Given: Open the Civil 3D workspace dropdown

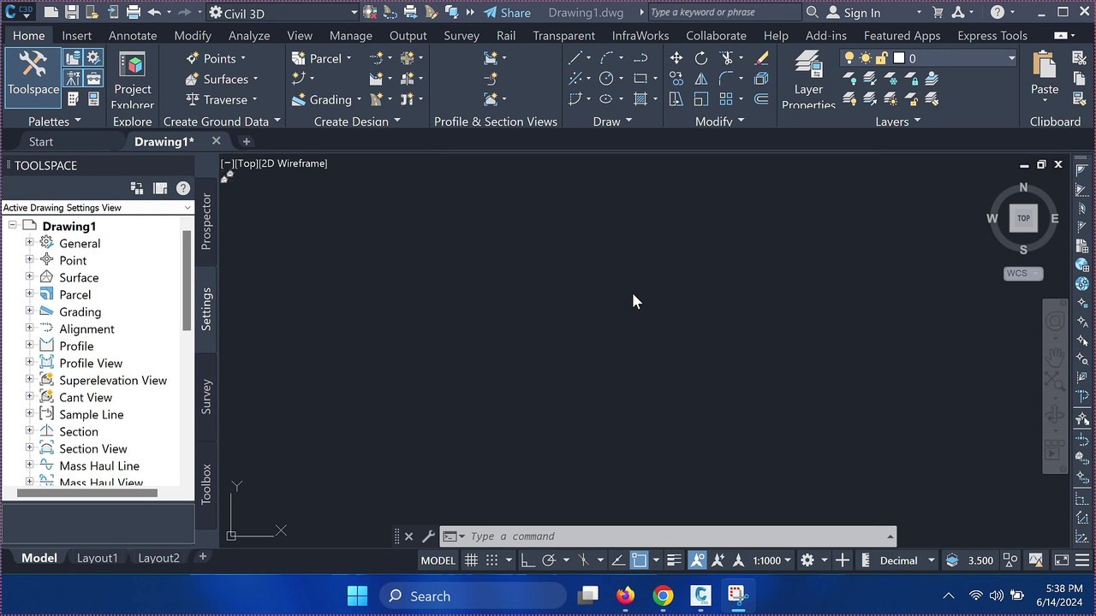Looking at the screenshot, I should pos(282,13).
